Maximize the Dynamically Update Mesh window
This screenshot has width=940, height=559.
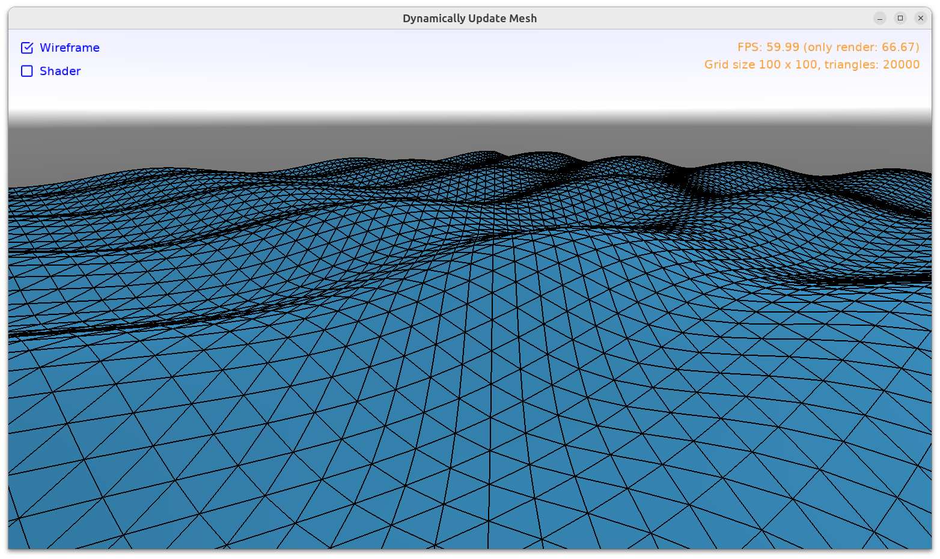[x=900, y=18]
